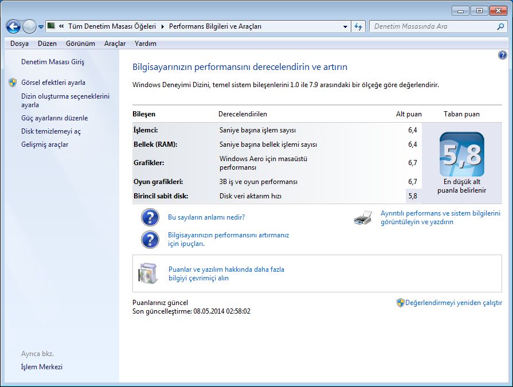
Task: Maximize the window
Action: [x=479, y=11]
